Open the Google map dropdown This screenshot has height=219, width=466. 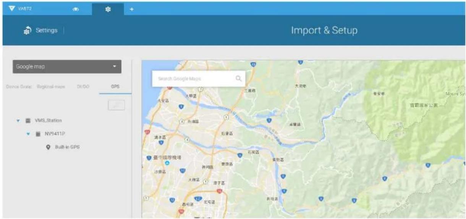tap(67, 66)
